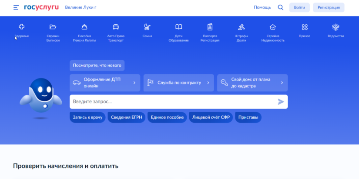
Task: Open the Штрафы Долги category label
Action: [x=242, y=38]
